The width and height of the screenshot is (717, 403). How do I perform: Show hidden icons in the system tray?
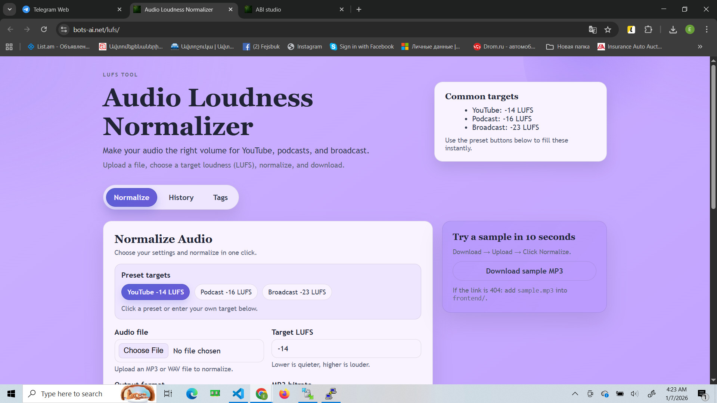tap(575, 393)
